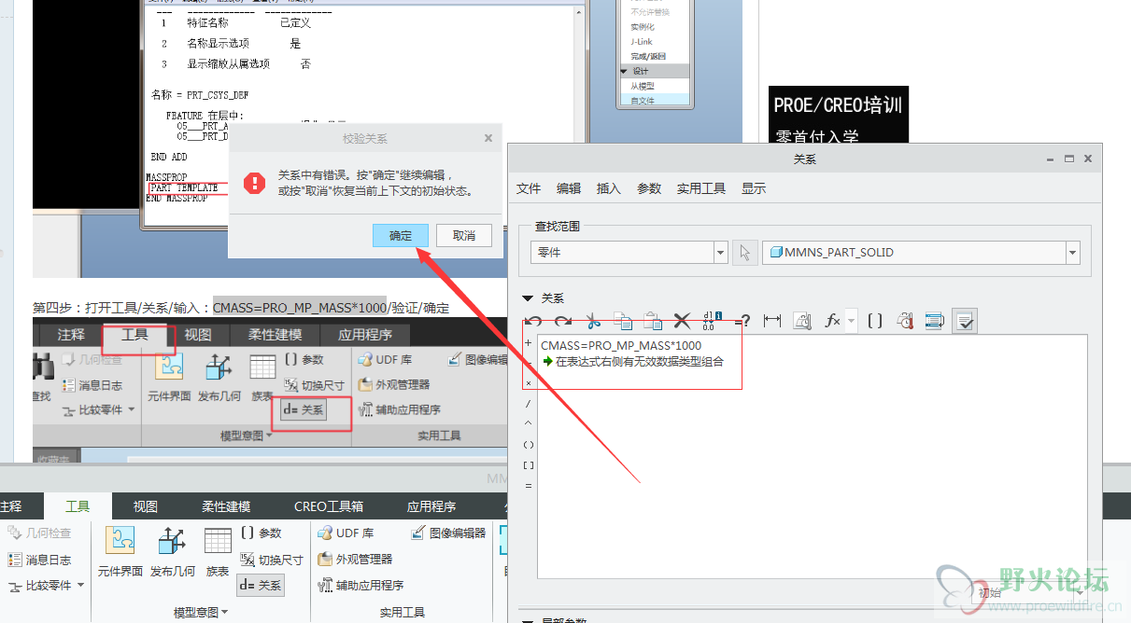Image resolution: width=1131 pixels, height=623 pixels.
Task: Click 取消 in 校验关系 dialog
Action: click(464, 235)
